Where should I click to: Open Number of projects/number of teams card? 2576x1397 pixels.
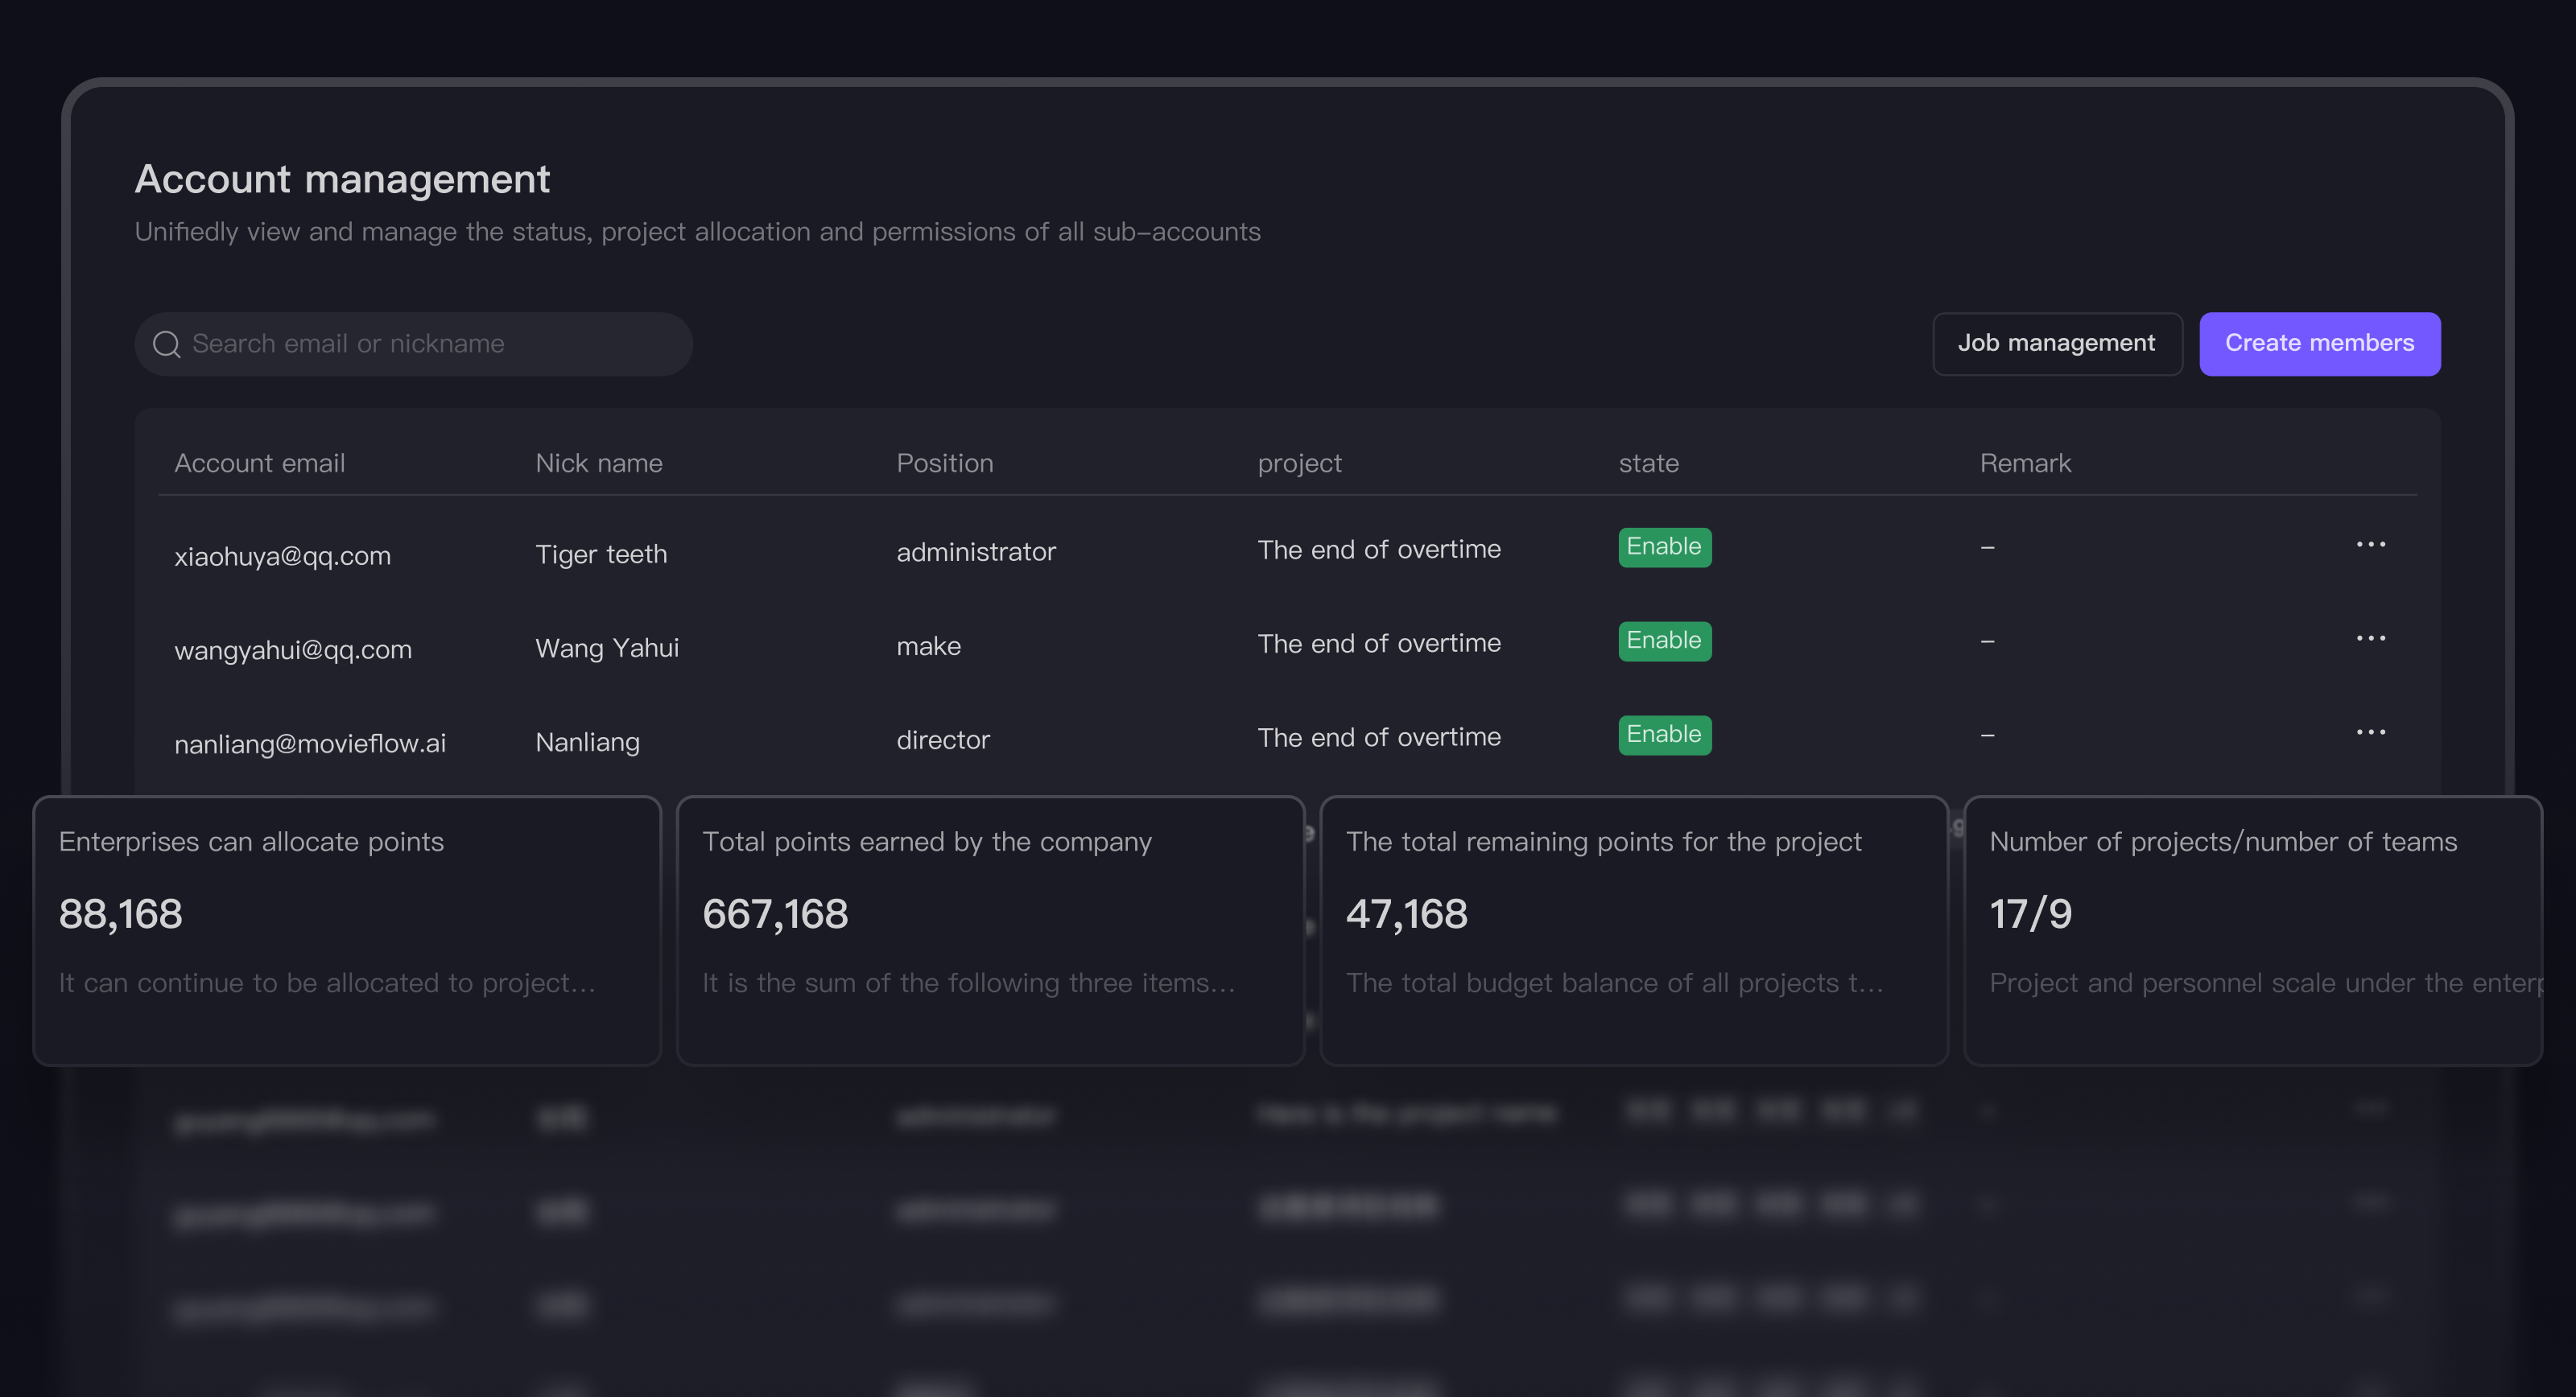(2253, 931)
